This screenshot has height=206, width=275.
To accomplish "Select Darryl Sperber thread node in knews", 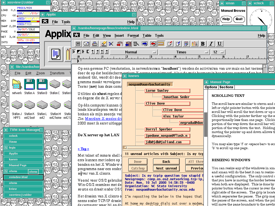I will pyautogui.click(x=167, y=129).
